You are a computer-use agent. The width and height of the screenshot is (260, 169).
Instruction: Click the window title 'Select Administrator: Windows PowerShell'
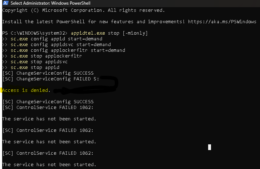(50, 3)
